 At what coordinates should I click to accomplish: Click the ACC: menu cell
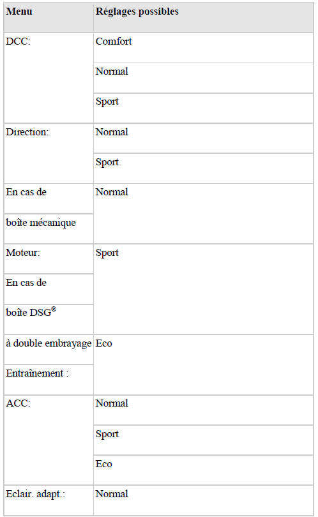(x=49, y=440)
